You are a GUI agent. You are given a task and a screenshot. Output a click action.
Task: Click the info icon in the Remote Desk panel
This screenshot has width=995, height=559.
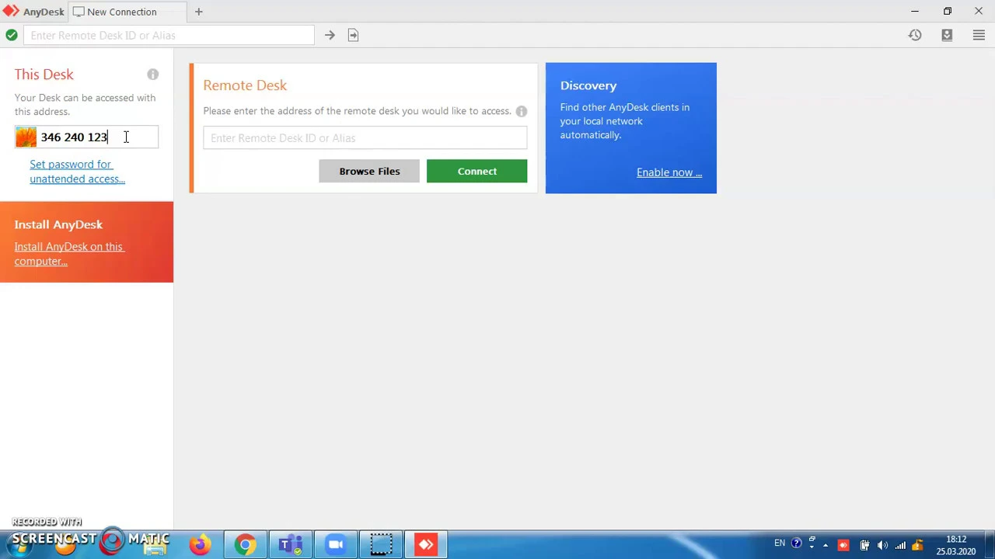click(x=522, y=111)
